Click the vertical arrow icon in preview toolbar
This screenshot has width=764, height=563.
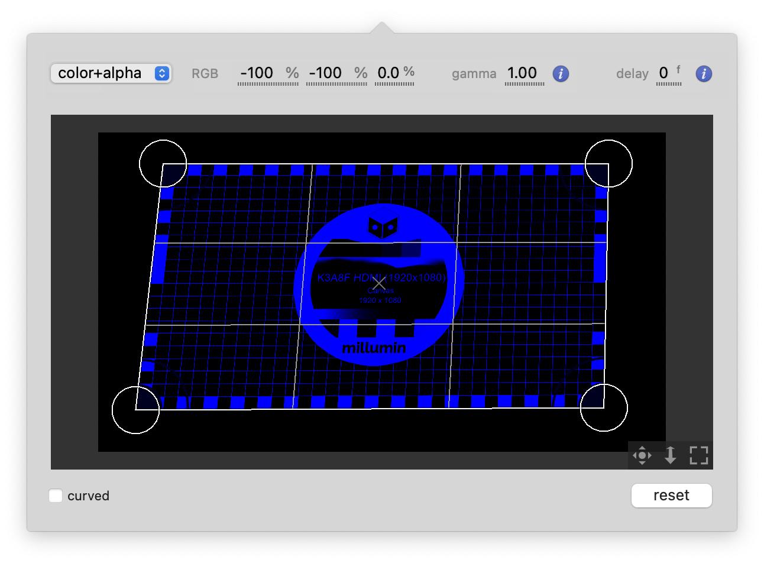coord(670,455)
